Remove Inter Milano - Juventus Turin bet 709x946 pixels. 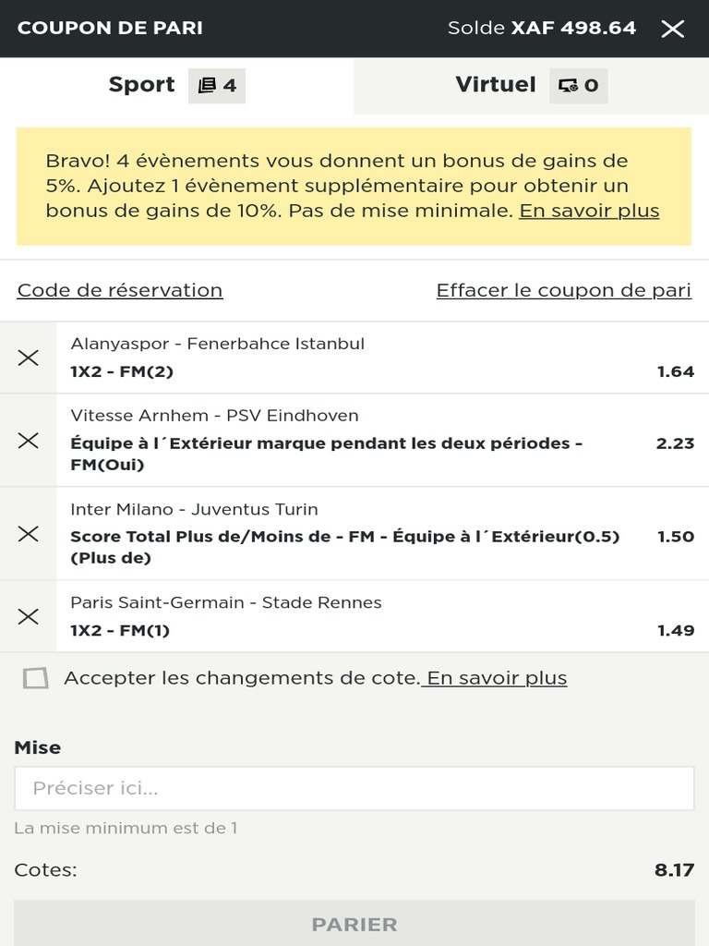[29, 533]
